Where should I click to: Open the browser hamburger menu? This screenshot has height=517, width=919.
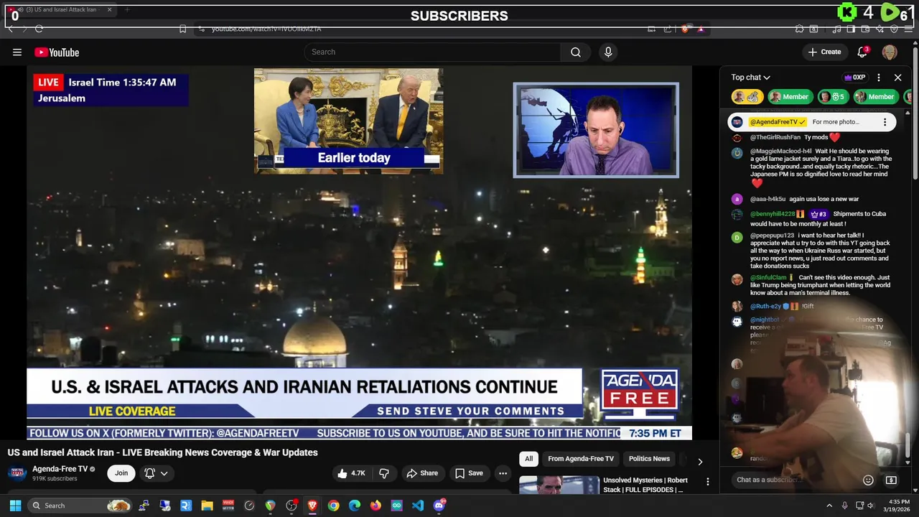coord(908,29)
